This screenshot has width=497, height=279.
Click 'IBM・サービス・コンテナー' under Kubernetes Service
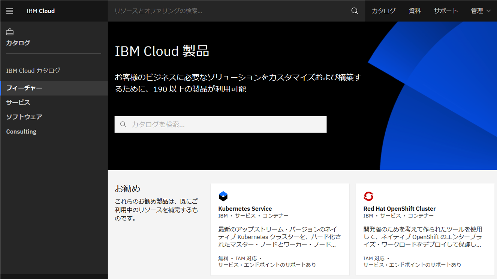[x=253, y=216]
